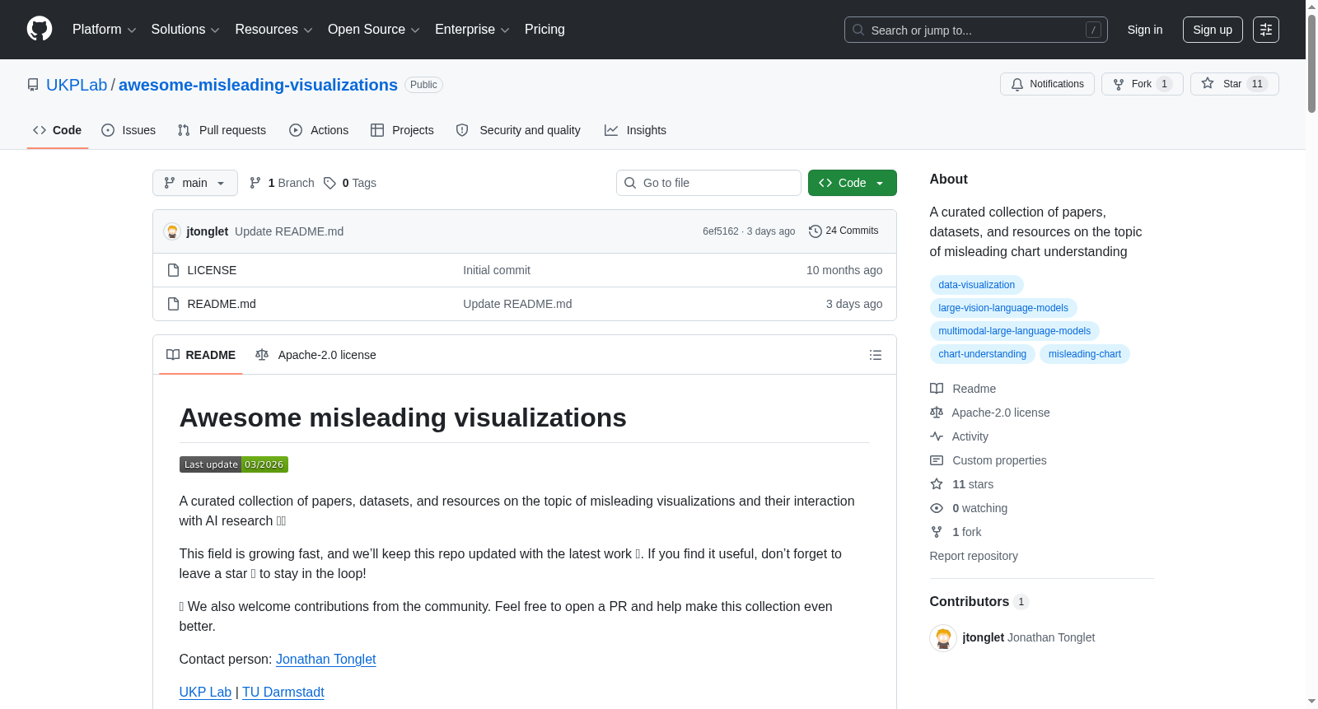Open the GitHub homepage logo
This screenshot has height=709, width=1318.
point(40,29)
